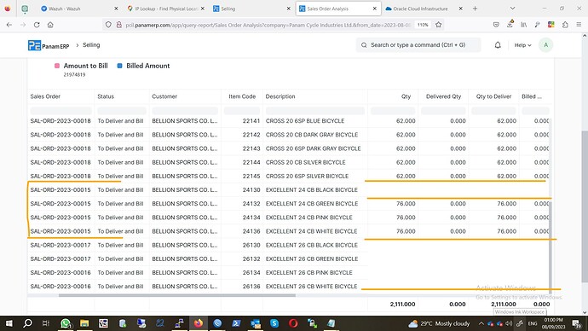The image size is (588, 331).
Task: Open WhatsApp from taskbar
Action: click(x=66, y=323)
